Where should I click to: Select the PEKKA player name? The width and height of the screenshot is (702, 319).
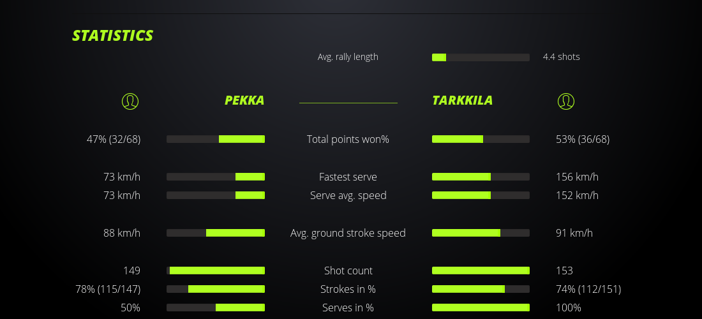pos(244,100)
